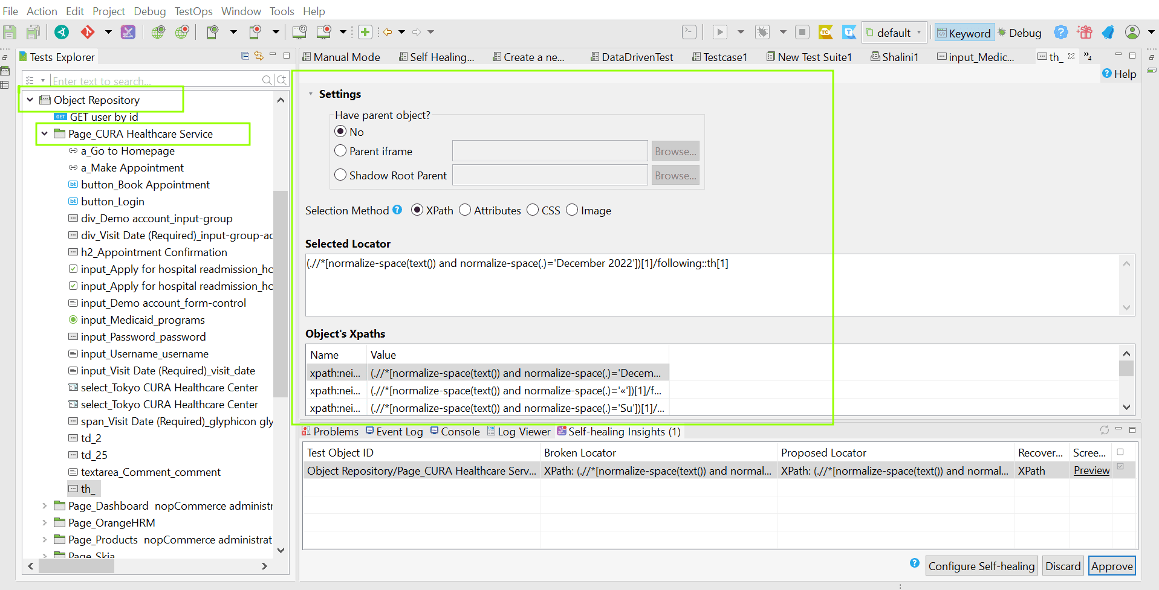The image size is (1159, 590).
Task: Select CSS as selection method
Action: point(533,210)
